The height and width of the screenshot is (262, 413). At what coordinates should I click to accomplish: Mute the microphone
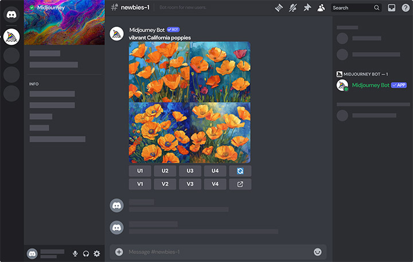tap(75, 253)
